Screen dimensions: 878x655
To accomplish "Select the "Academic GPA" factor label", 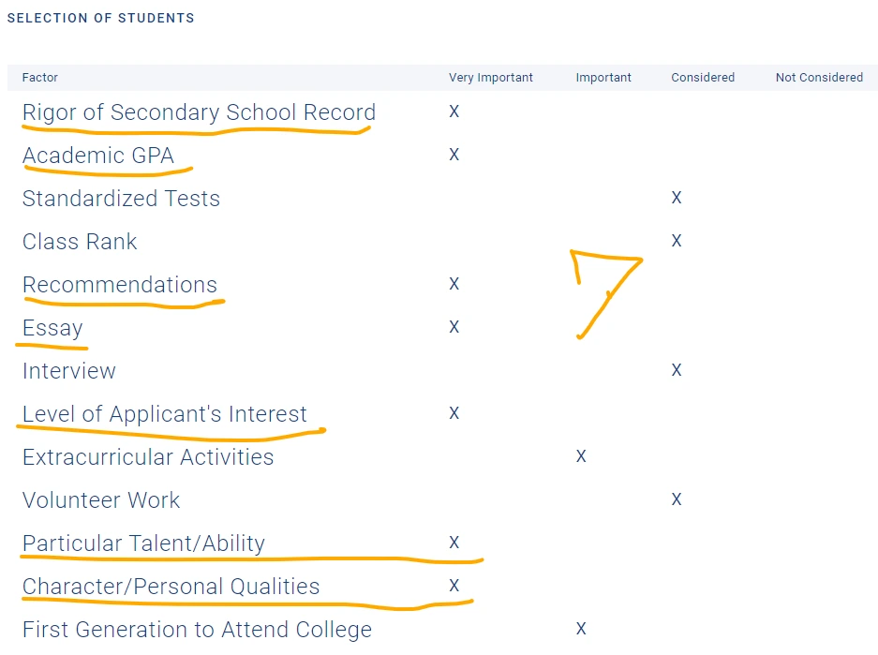I will coord(98,156).
